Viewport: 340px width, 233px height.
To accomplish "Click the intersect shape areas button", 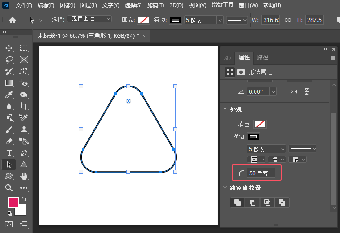I will 267,203.
